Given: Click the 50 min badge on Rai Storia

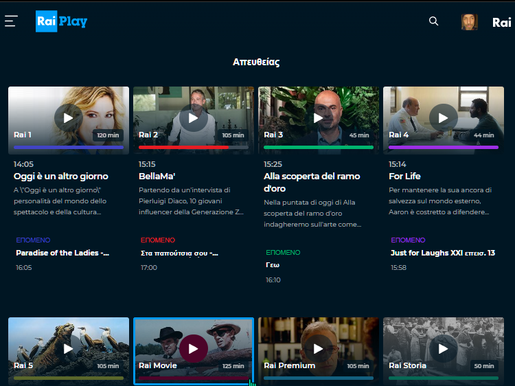Looking at the screenshot, I should pyautogui.click(x=484, y=366).
